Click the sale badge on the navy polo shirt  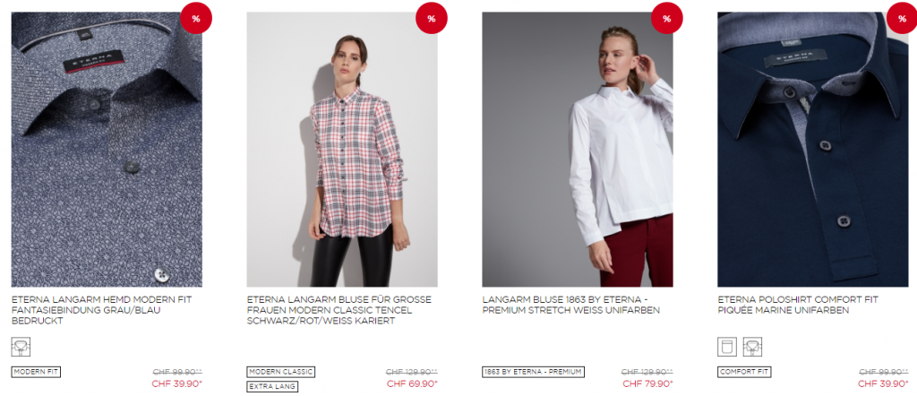coord(902,18)
